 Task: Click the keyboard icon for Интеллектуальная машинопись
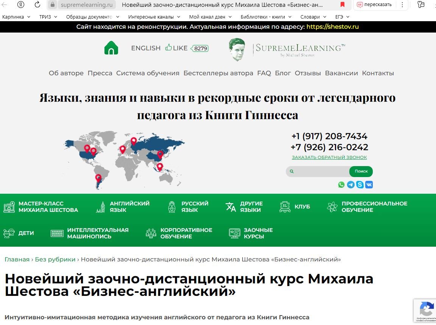click(57, 233)
